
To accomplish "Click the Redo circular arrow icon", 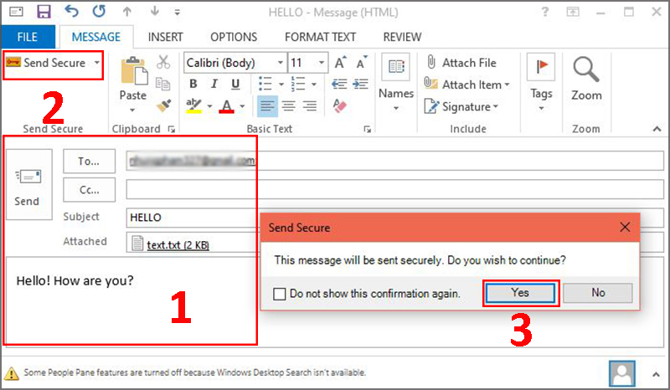I will 99,11.
